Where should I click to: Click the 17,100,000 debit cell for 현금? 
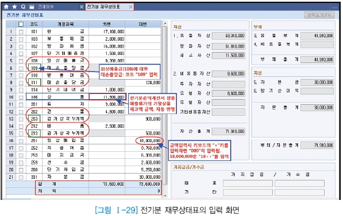[x=107, y=32]
